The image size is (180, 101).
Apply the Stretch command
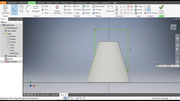coord(86,10)
